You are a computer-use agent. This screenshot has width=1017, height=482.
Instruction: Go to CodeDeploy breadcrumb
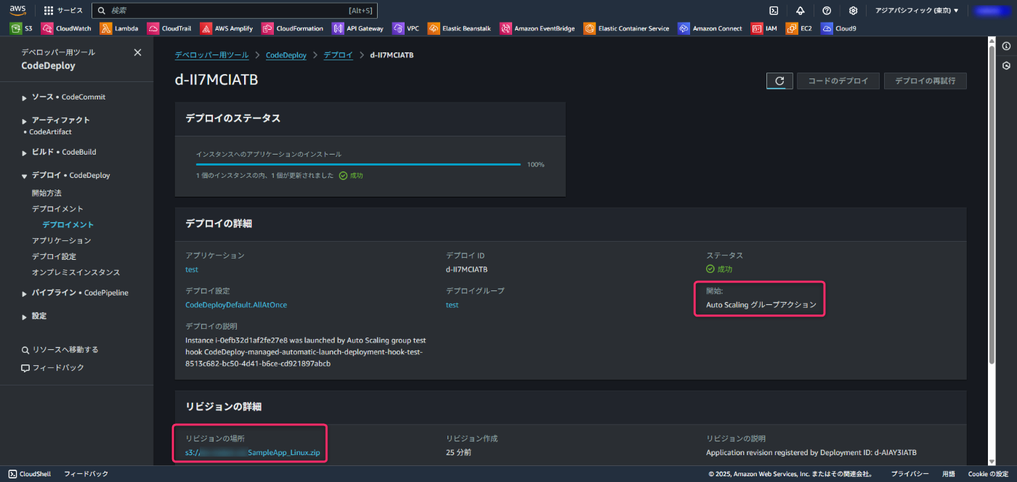point(286,55)
